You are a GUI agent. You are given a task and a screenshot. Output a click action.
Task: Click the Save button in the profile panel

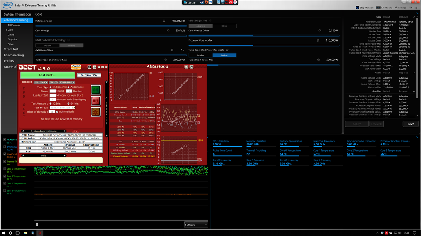[410, 124]
